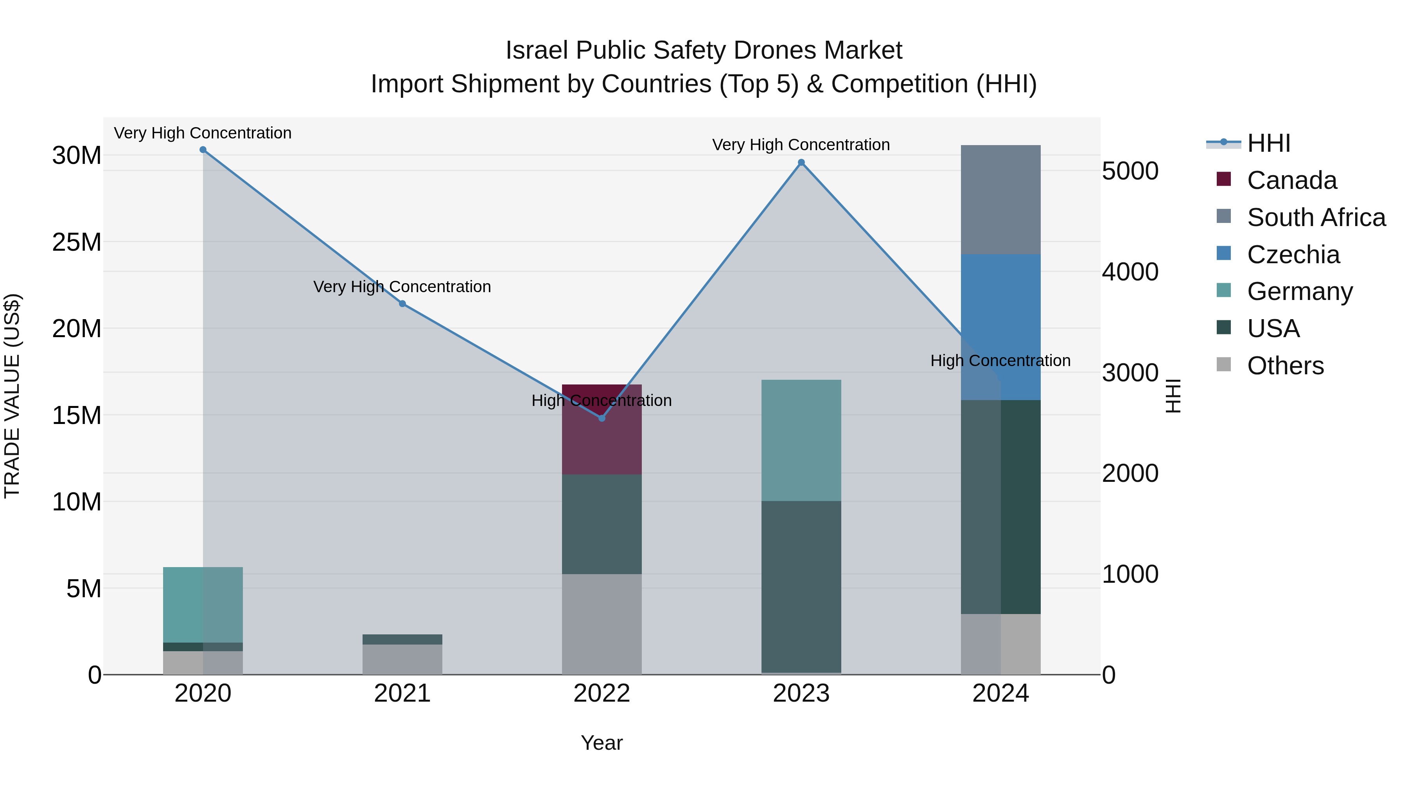1408x792 pixels.
Task: Click the 1000 HHI axis tick label
Action: pyautogui.click(x=1130, y=575)
